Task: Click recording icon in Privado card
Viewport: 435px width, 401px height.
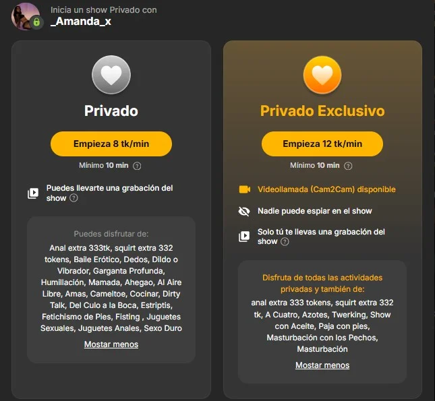Action: [33, 193]
